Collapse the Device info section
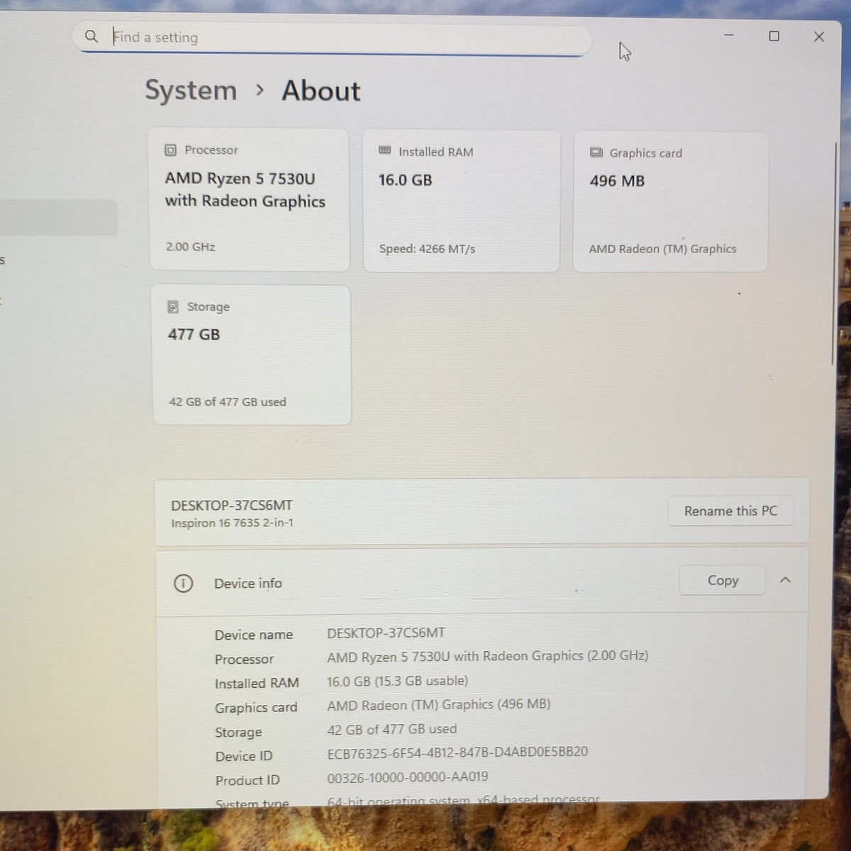This screenshot has height=851, width=851. pos(785,580)
